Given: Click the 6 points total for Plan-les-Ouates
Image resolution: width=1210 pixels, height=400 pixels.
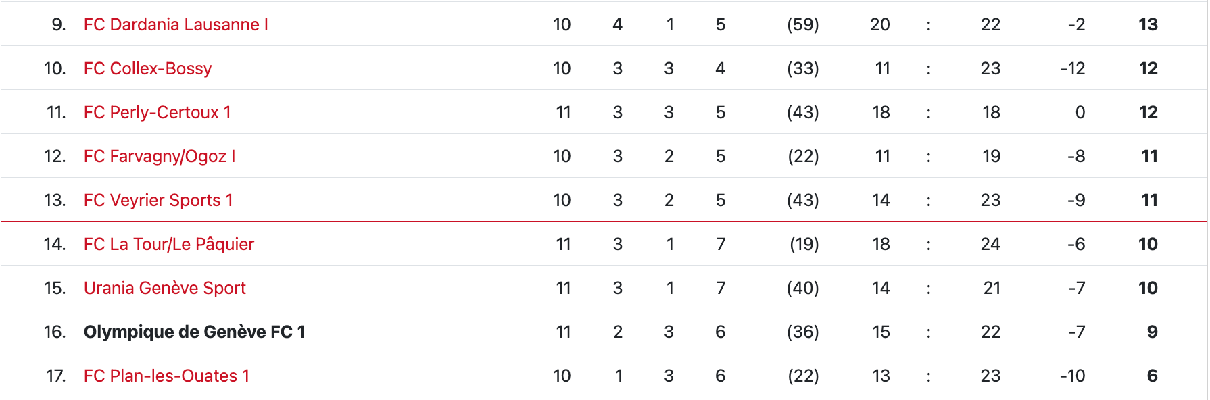Looking at the screenshot, I should point(1152,376).
